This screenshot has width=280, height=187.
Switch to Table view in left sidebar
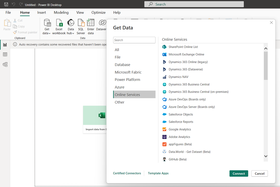5,55
